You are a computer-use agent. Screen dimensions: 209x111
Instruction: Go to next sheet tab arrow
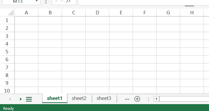(20, 99)
